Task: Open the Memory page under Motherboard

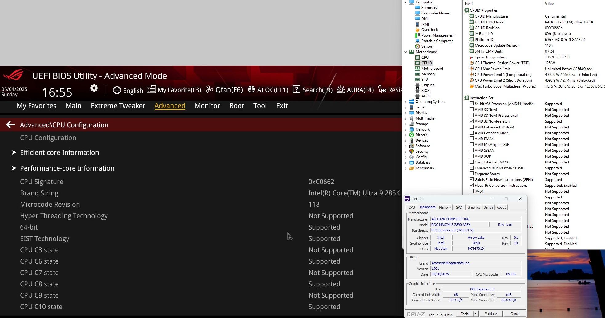Action: pos(428,74)
